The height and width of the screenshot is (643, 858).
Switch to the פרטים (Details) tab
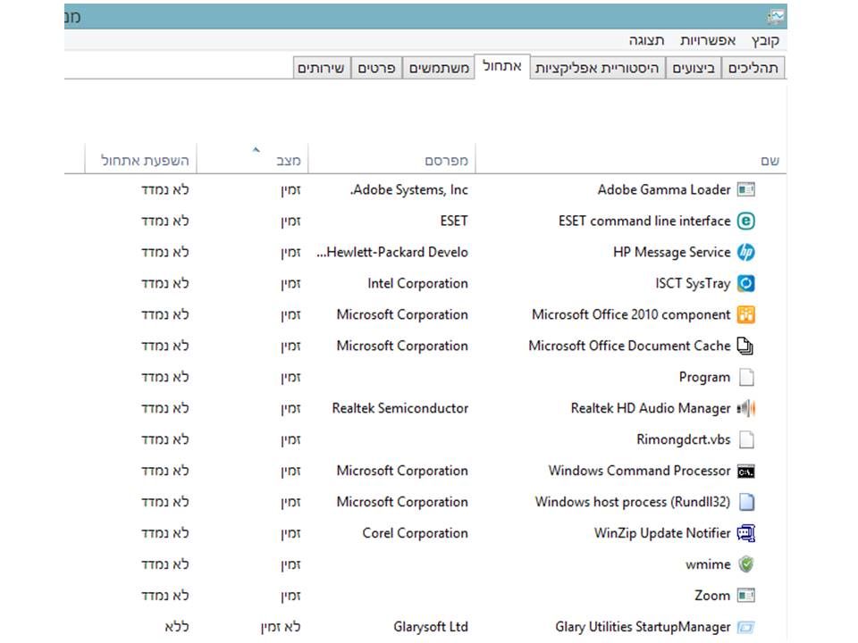tap(376, 68)
